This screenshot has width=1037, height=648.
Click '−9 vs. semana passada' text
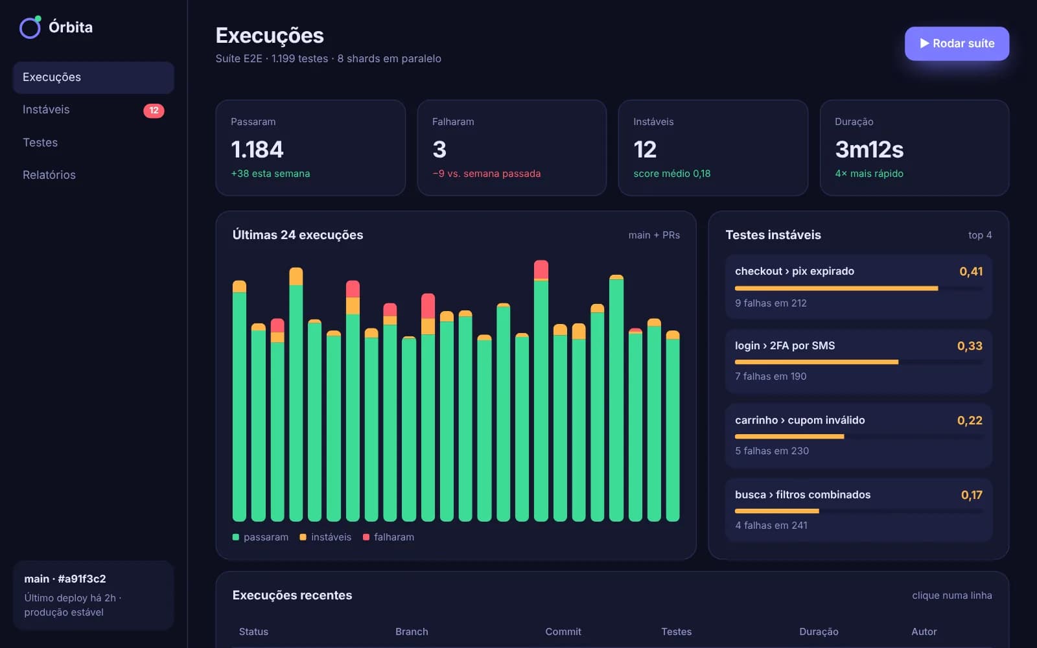click(x=486, y=174)
